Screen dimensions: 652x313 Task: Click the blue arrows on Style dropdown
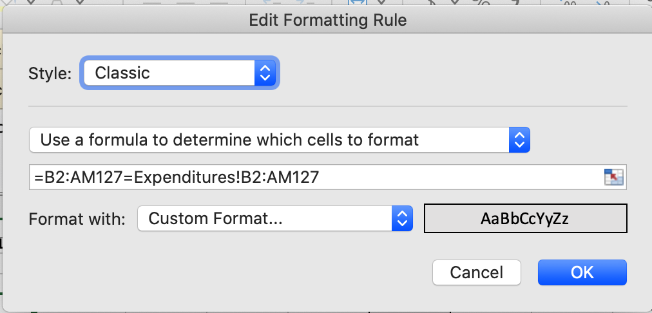click(264, 73)
